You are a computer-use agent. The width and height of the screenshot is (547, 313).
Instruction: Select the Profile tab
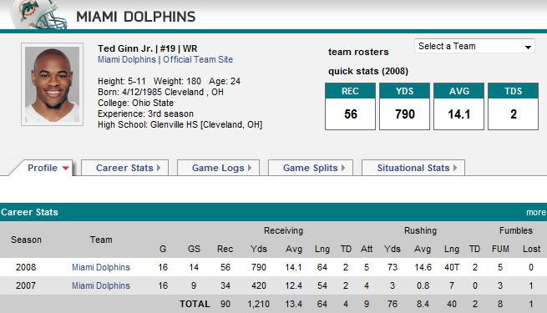point(43,168)
